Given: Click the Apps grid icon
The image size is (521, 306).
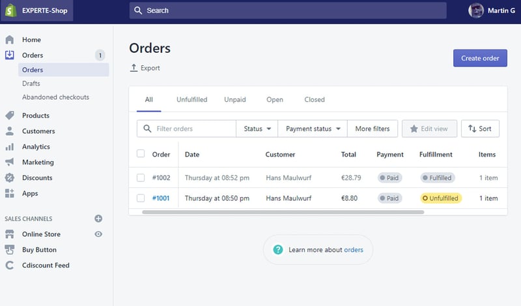Looking at the screenshot, I should click(x=10, y=193).
